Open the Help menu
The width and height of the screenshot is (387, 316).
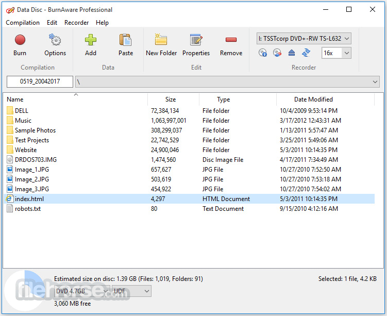coord(102,23)
